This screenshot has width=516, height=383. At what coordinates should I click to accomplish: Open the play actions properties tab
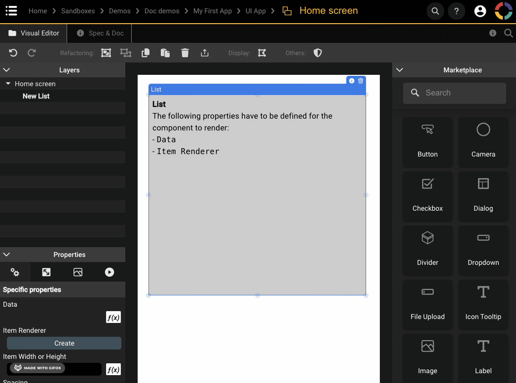click(x=109, y=272)
